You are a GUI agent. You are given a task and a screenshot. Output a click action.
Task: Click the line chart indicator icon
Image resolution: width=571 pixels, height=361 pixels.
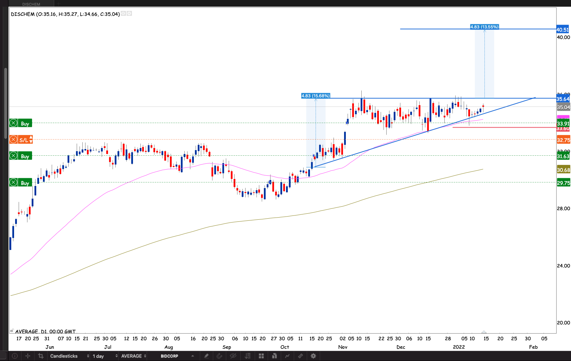click(287, 356)
